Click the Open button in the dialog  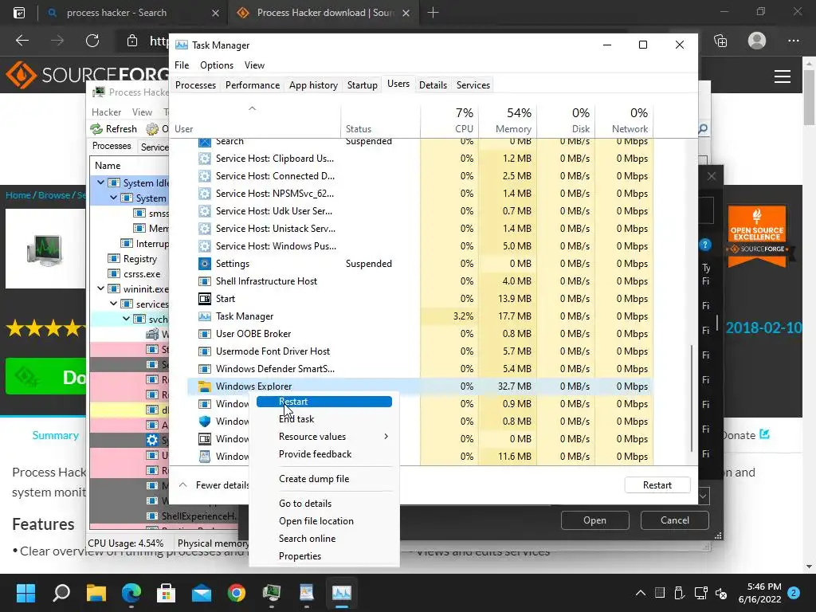tap(594, 520)
